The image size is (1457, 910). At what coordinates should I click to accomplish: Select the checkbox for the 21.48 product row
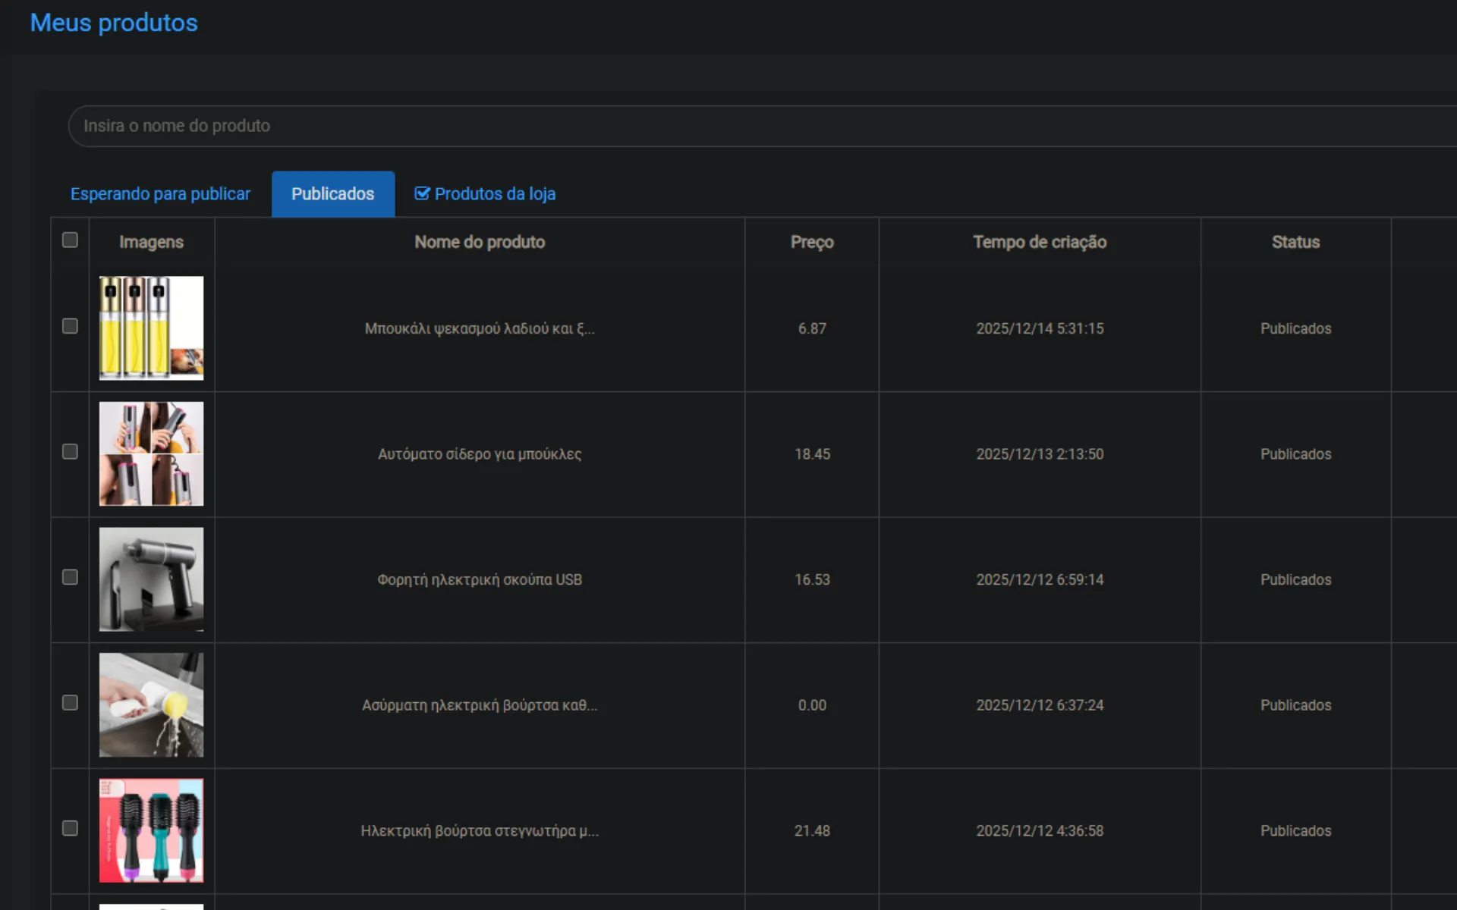pos(70,828)
